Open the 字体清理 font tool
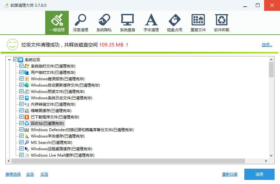Viewport: 280px width, 184px height. 151,23
